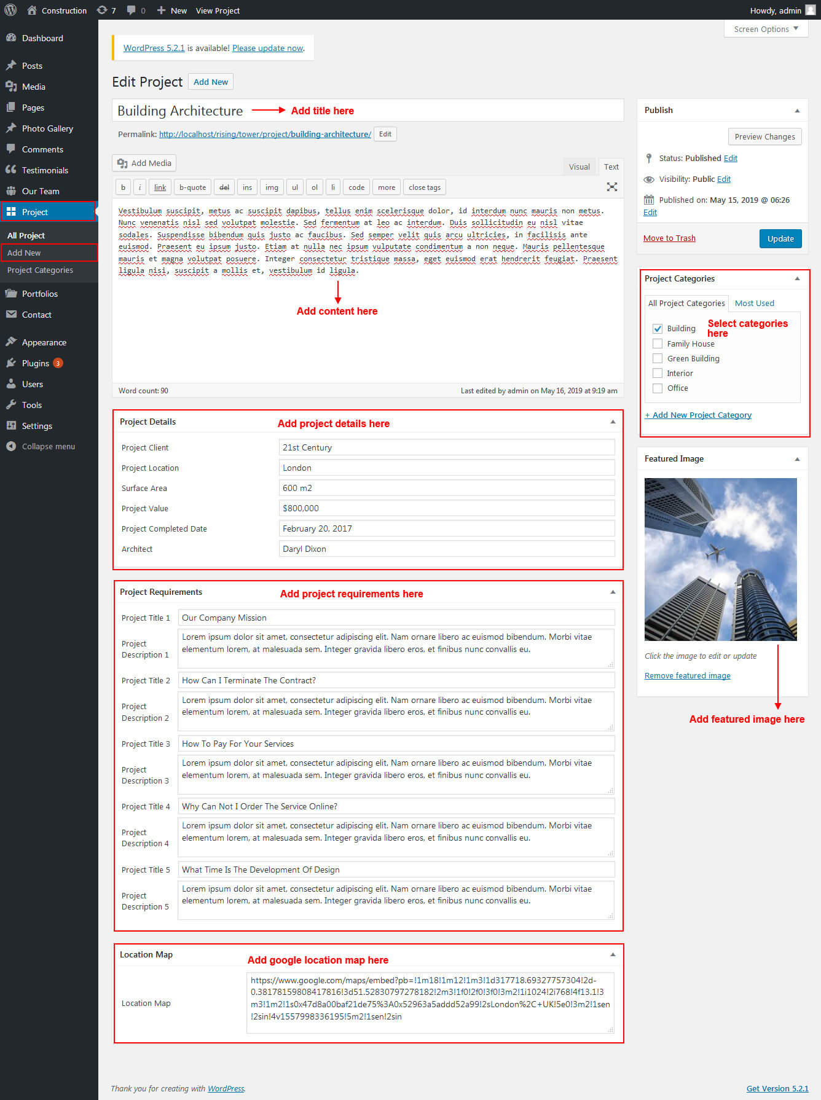Expand the Screen Options dropdown
The image size is (821, 1100).
pyautogui.click(x=766, y=29)
